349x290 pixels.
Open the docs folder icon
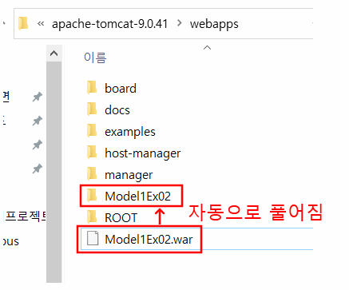point(92,109)
